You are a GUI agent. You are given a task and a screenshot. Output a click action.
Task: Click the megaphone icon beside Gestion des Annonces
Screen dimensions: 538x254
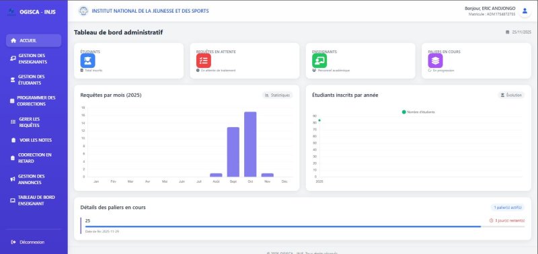point(13,179)
